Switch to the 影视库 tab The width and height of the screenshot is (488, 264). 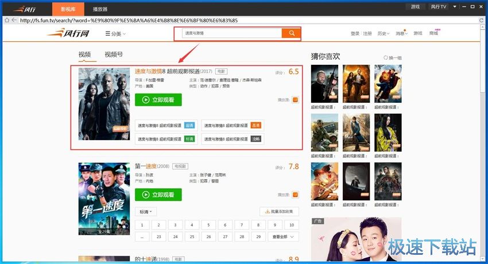pos(68,9)
